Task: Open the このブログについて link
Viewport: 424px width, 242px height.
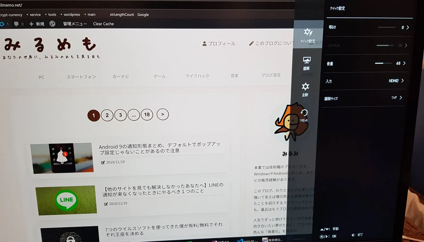Action: (x=272, y=43)
